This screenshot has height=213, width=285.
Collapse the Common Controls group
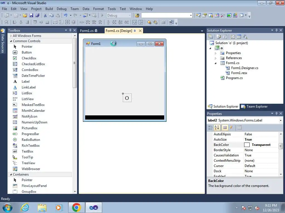click(11, 41)
